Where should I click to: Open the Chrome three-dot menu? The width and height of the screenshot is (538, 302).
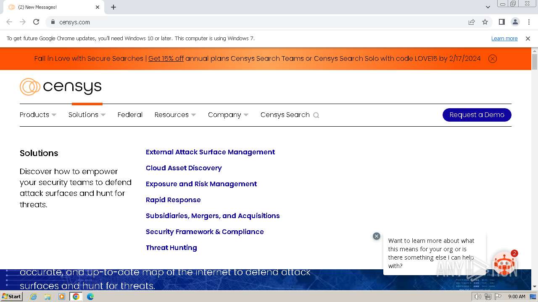click(x=529, y=22)
